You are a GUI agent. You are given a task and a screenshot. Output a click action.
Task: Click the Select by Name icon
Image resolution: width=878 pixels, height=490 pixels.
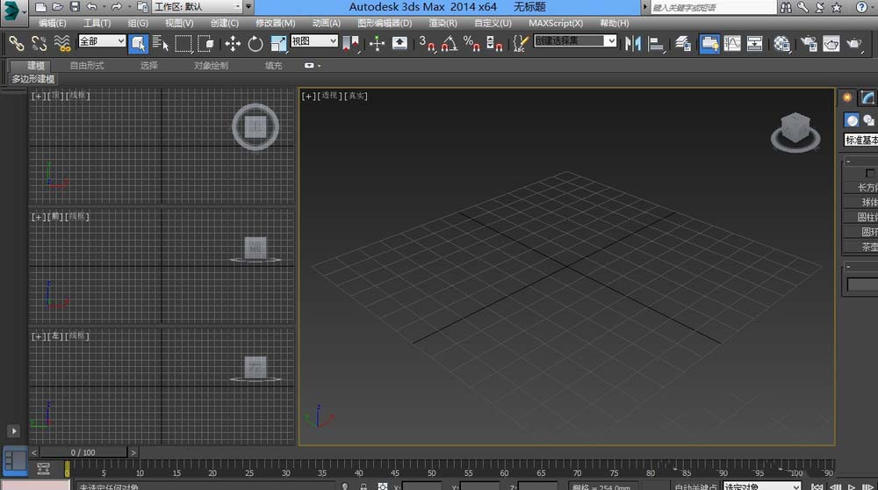(x=161, y=43)
